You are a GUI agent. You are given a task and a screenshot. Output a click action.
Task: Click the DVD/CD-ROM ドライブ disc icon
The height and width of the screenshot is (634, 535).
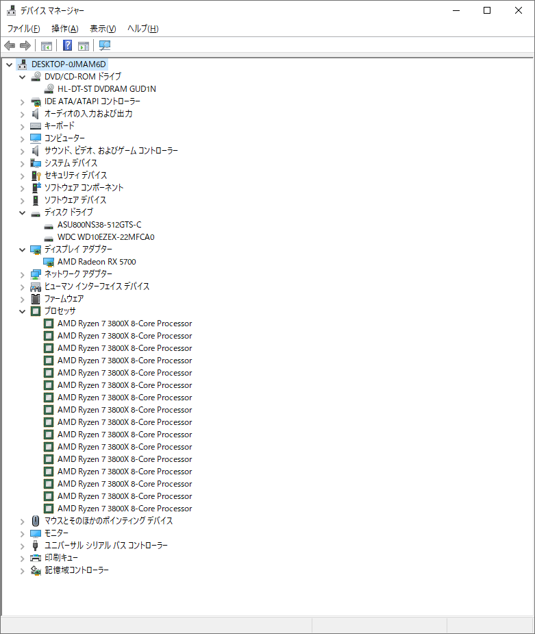(x=36, y=76)
